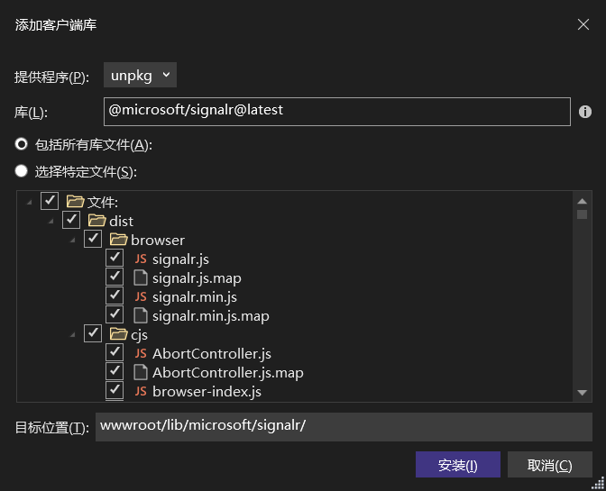Image resolution: width=606 pixels, height=491 pixels.
Task: Uncheck the AbortController.js.map checkbox
Action: tap(115, 371)
